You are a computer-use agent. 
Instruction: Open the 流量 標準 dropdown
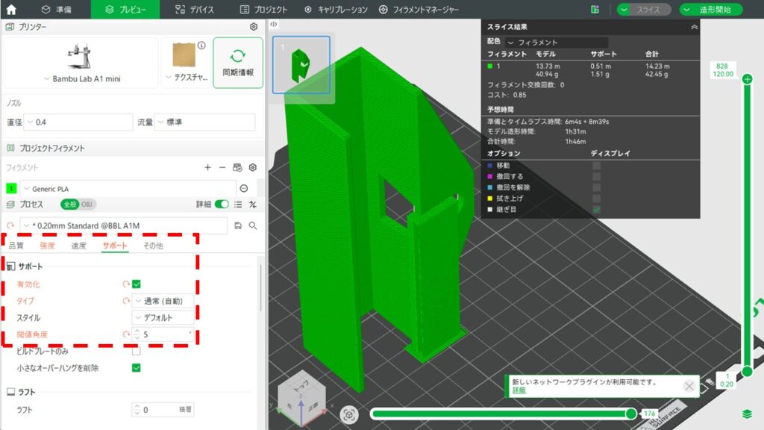click(205, 122)
